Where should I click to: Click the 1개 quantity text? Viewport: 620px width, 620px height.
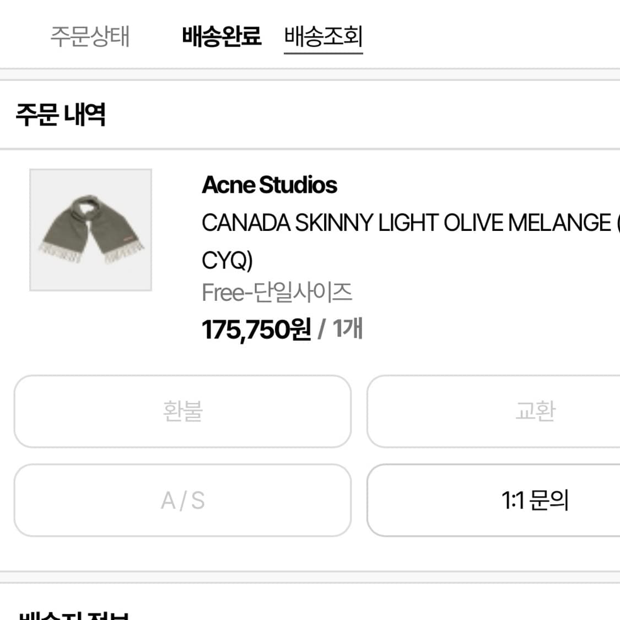(x=348, y=329)
